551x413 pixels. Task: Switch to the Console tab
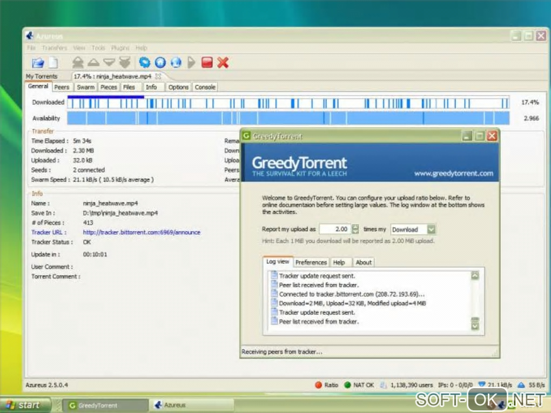tap(205, 87)
